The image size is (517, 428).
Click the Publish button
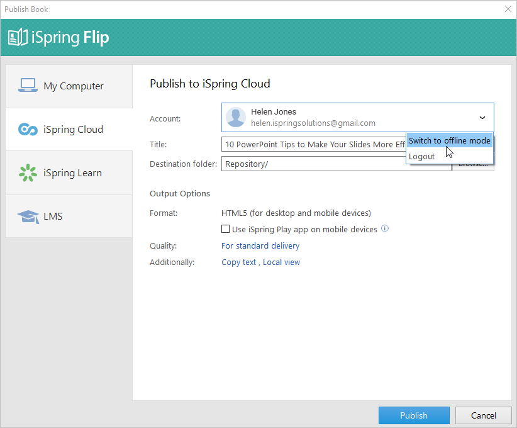[414, 415]
